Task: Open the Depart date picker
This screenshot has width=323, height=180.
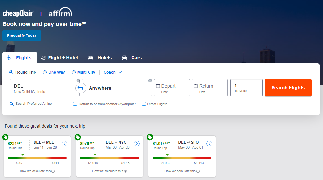Action: coord(172,88)
